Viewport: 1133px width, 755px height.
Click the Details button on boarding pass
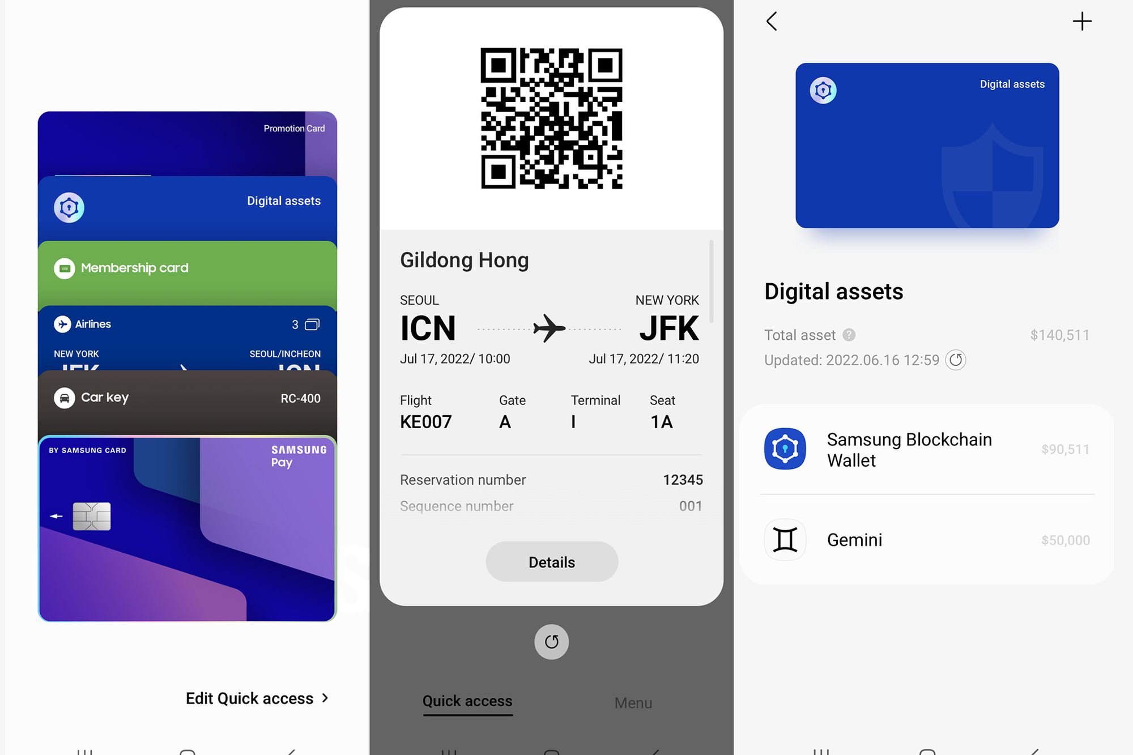click(x=552, y=561)
